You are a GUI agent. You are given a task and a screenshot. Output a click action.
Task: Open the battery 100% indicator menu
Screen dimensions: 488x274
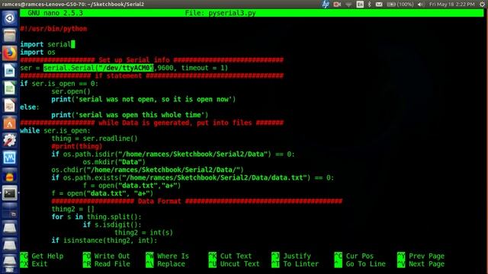[400, 4]
